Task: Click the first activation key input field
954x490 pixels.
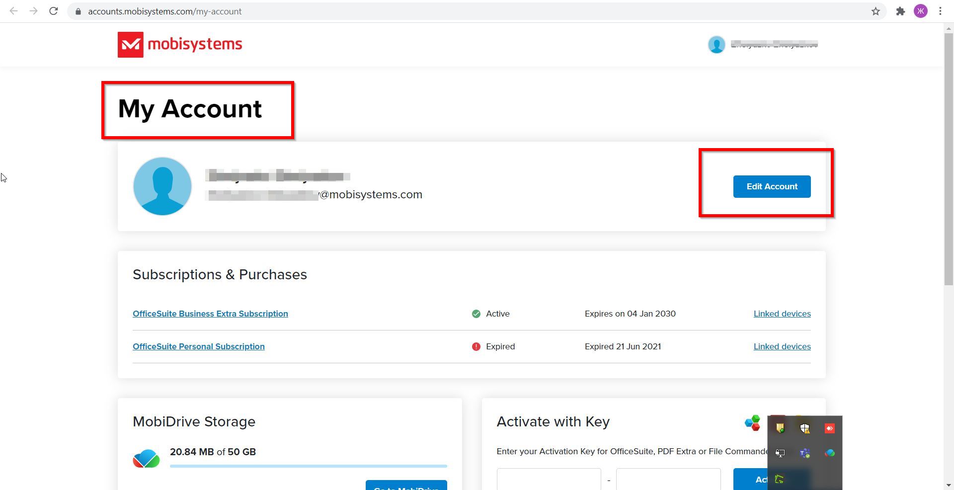Action: tap(549, 479)
